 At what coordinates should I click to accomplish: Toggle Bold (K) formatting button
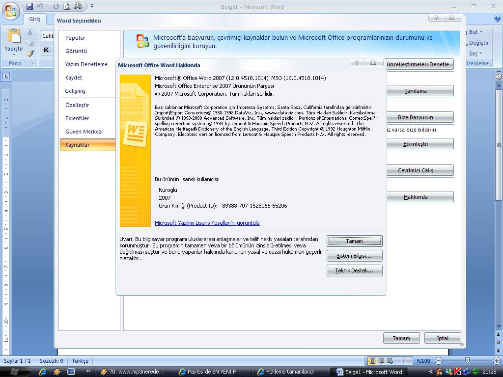[x=46, y=50]
